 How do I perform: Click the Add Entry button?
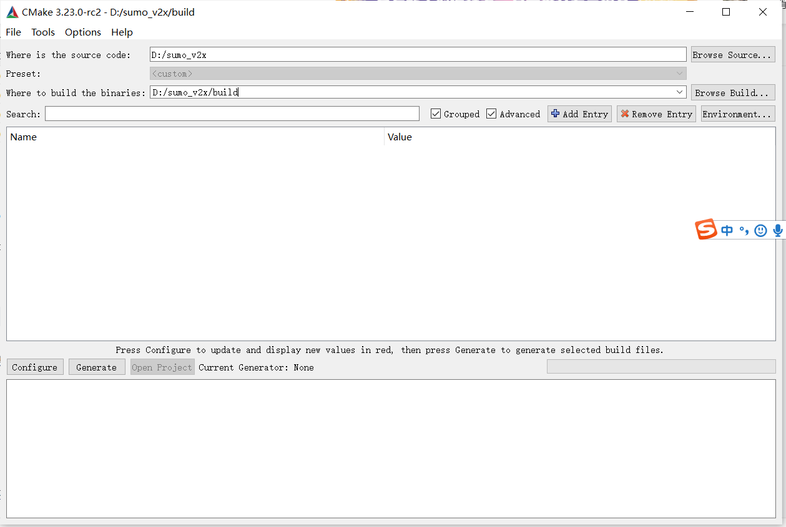[x=579, y=114]
